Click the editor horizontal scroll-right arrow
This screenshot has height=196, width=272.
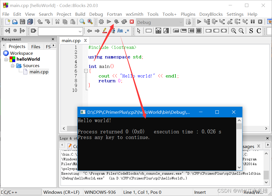266,128
